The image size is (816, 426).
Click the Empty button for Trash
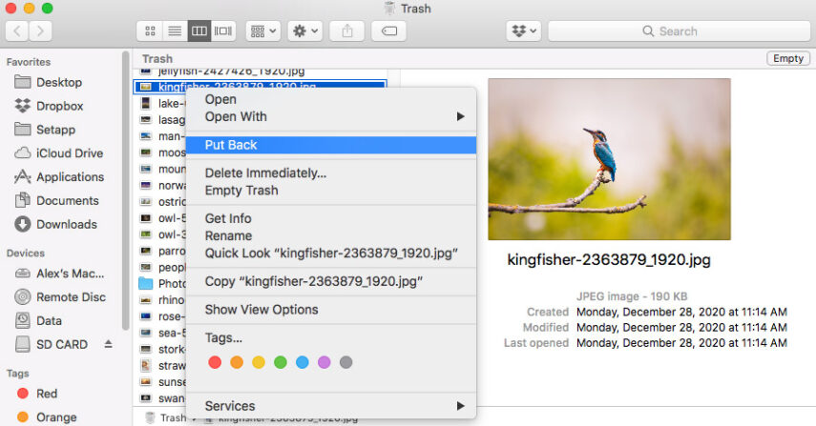(x=787, y=59)
